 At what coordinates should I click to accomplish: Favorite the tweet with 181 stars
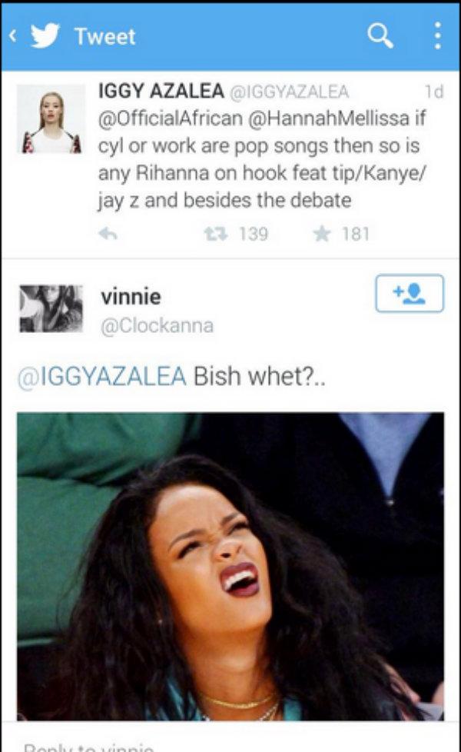[x=322, y=234]
